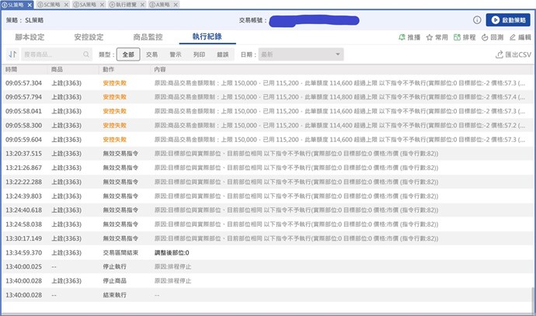Toggle the sort order icon beside search
Image resolution: width=536 pixels, height=316 pixels.
tap(12, 54)
